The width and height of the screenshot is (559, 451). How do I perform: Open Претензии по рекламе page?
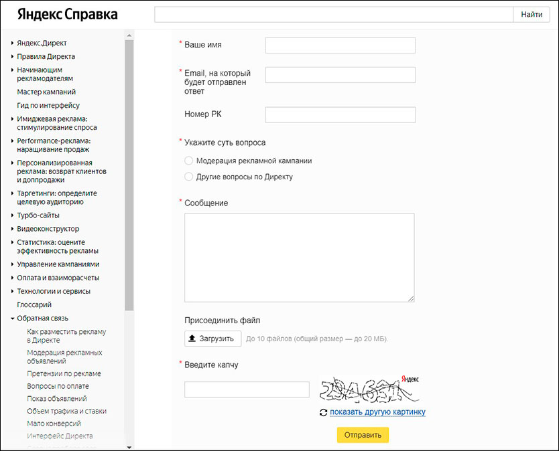(64, 374)
